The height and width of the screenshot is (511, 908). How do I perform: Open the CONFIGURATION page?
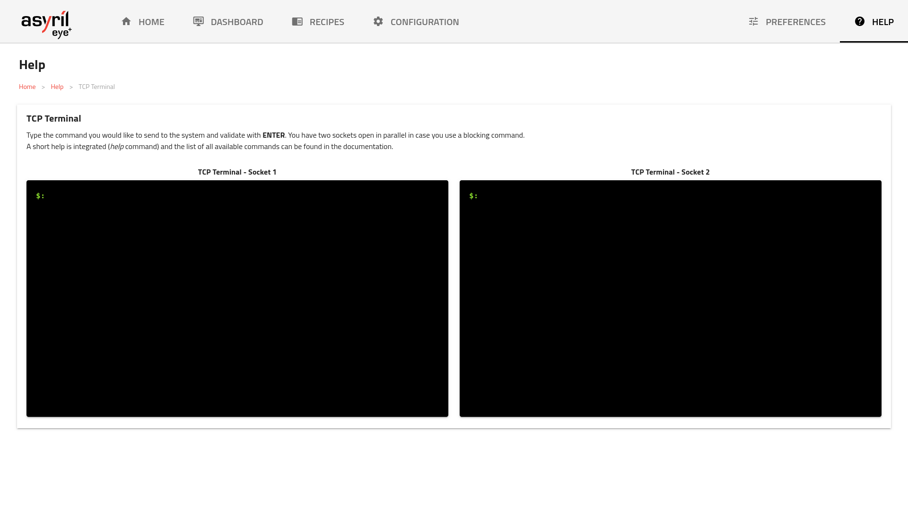tap(424, 22)
